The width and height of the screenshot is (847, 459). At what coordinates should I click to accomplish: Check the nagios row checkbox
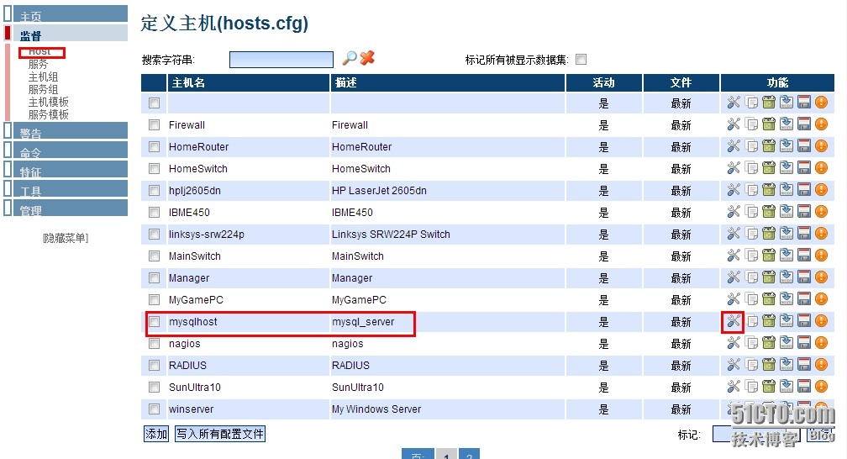pyautogui.click(x=155, y=343)
